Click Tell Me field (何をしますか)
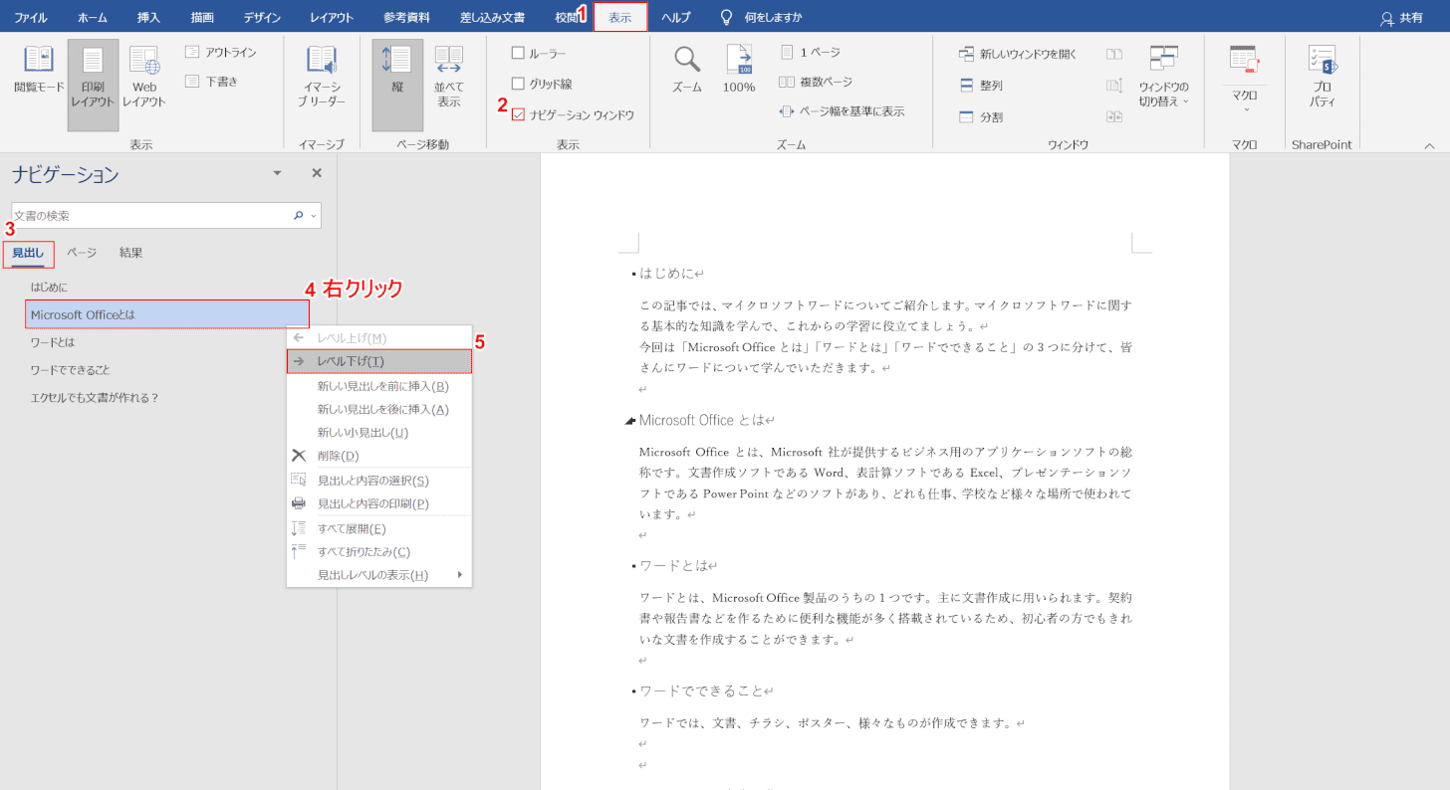This screenshot has width=1450, height=790. [773, 18]
